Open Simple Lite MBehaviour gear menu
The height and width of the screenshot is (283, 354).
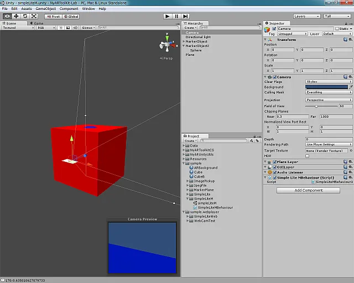coord(350,177)
